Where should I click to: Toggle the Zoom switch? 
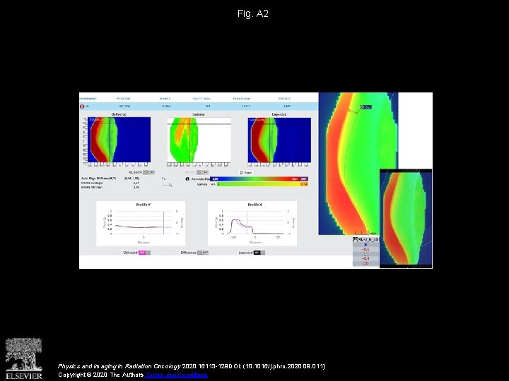click(149, 172)
